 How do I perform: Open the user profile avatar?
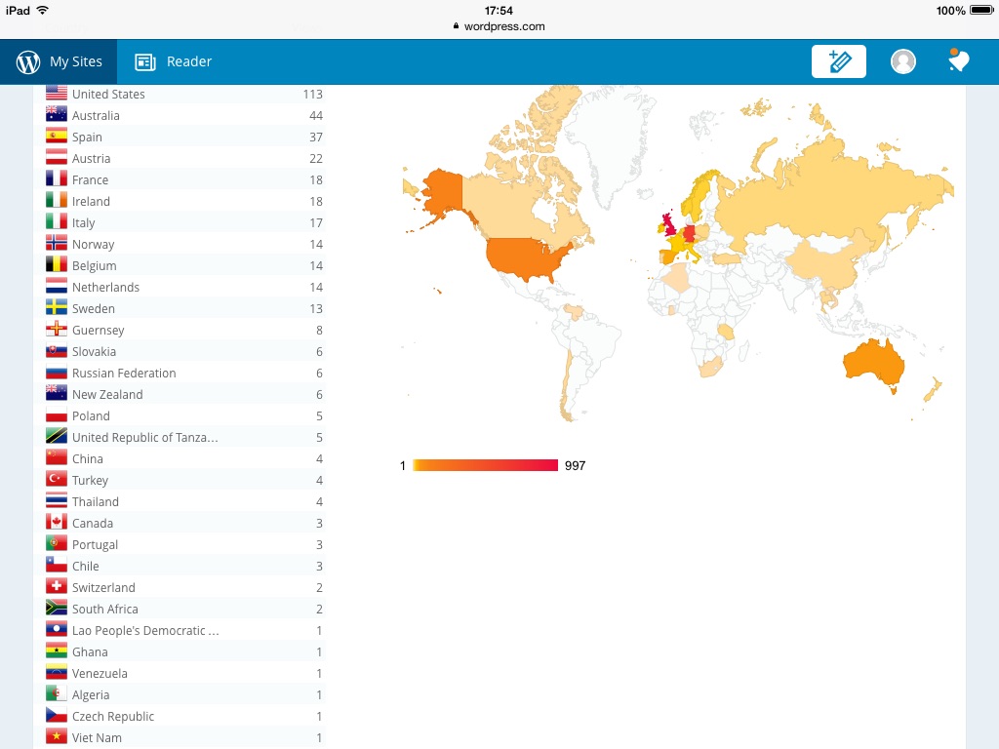[903, 61]
